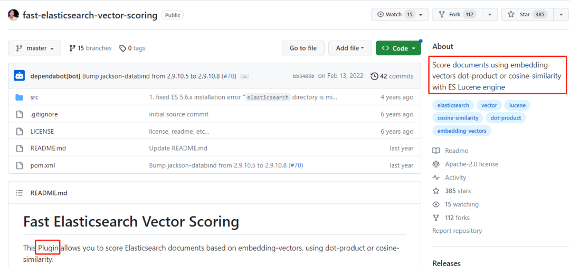This screenshot has width=570, height=266.
Task: Click the commit history clock icon
Action: click(x=375, y=76)
